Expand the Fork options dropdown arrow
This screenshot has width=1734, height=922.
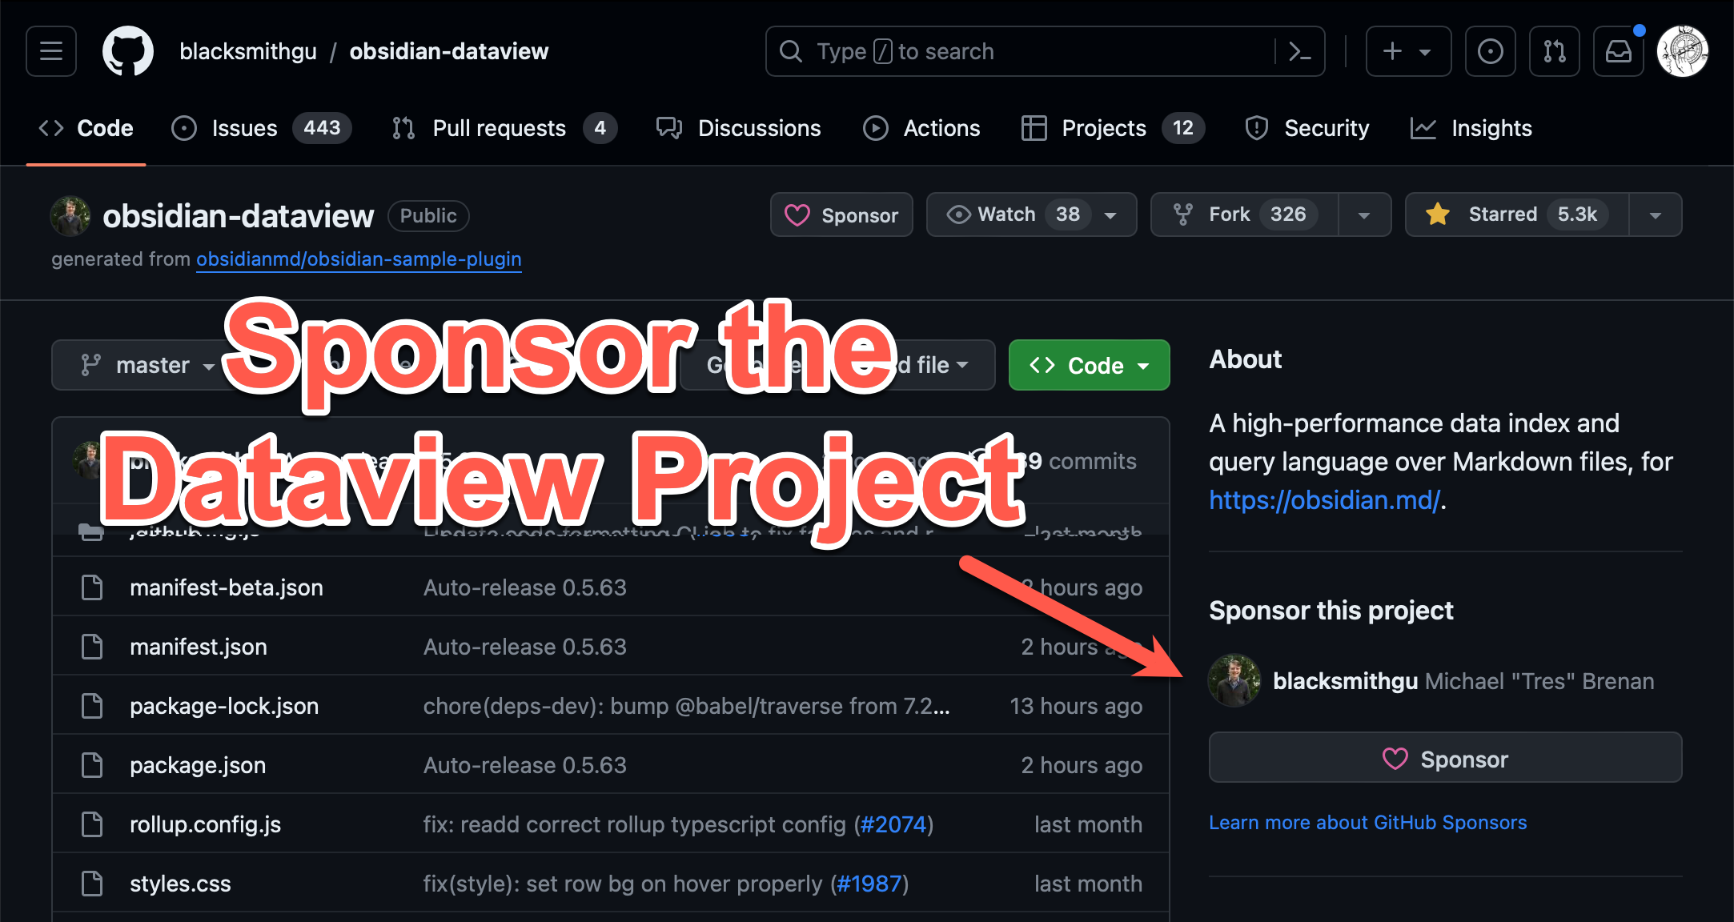[x=1365, y=214]
